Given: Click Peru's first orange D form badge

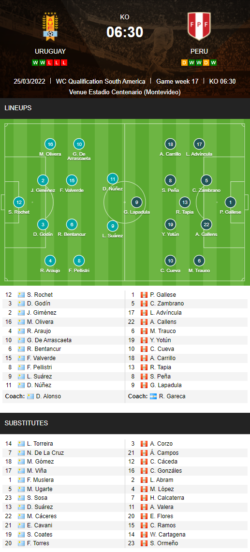Looking at the screenshot, I should pos(184,63).
